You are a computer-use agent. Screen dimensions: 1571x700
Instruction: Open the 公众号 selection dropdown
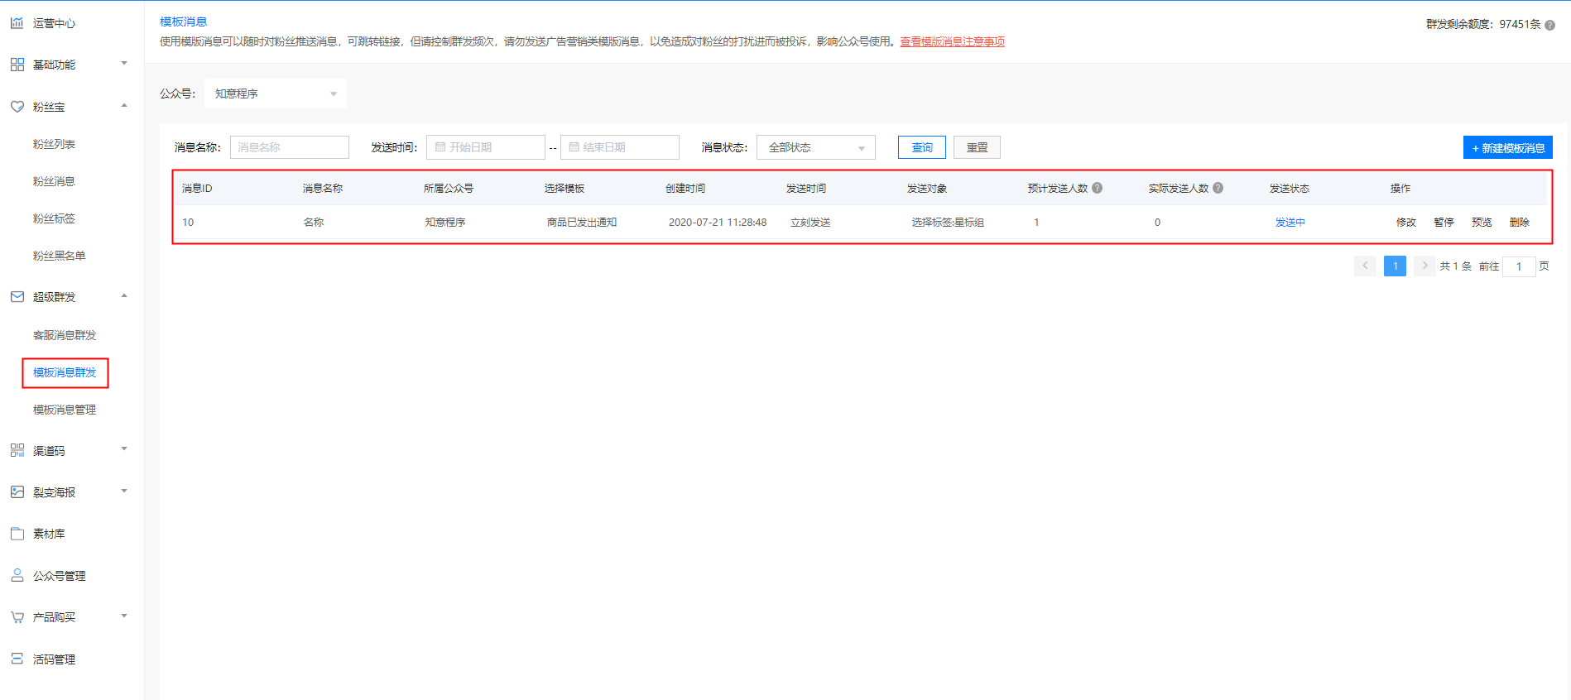[275, 93]
